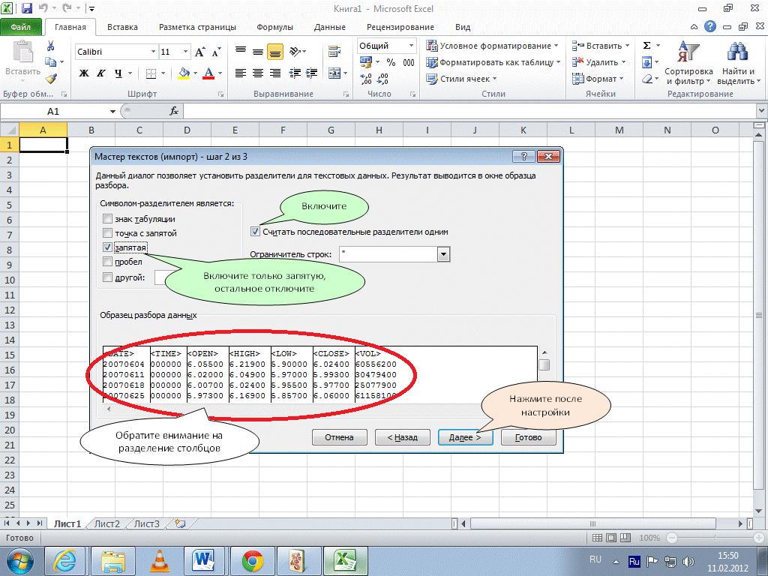
Task: Click Вставить cells button in ribbon
Action: click(601, 46)
